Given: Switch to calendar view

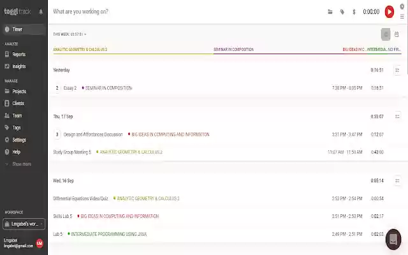Looking at the screenshot, I should [397, 34].
